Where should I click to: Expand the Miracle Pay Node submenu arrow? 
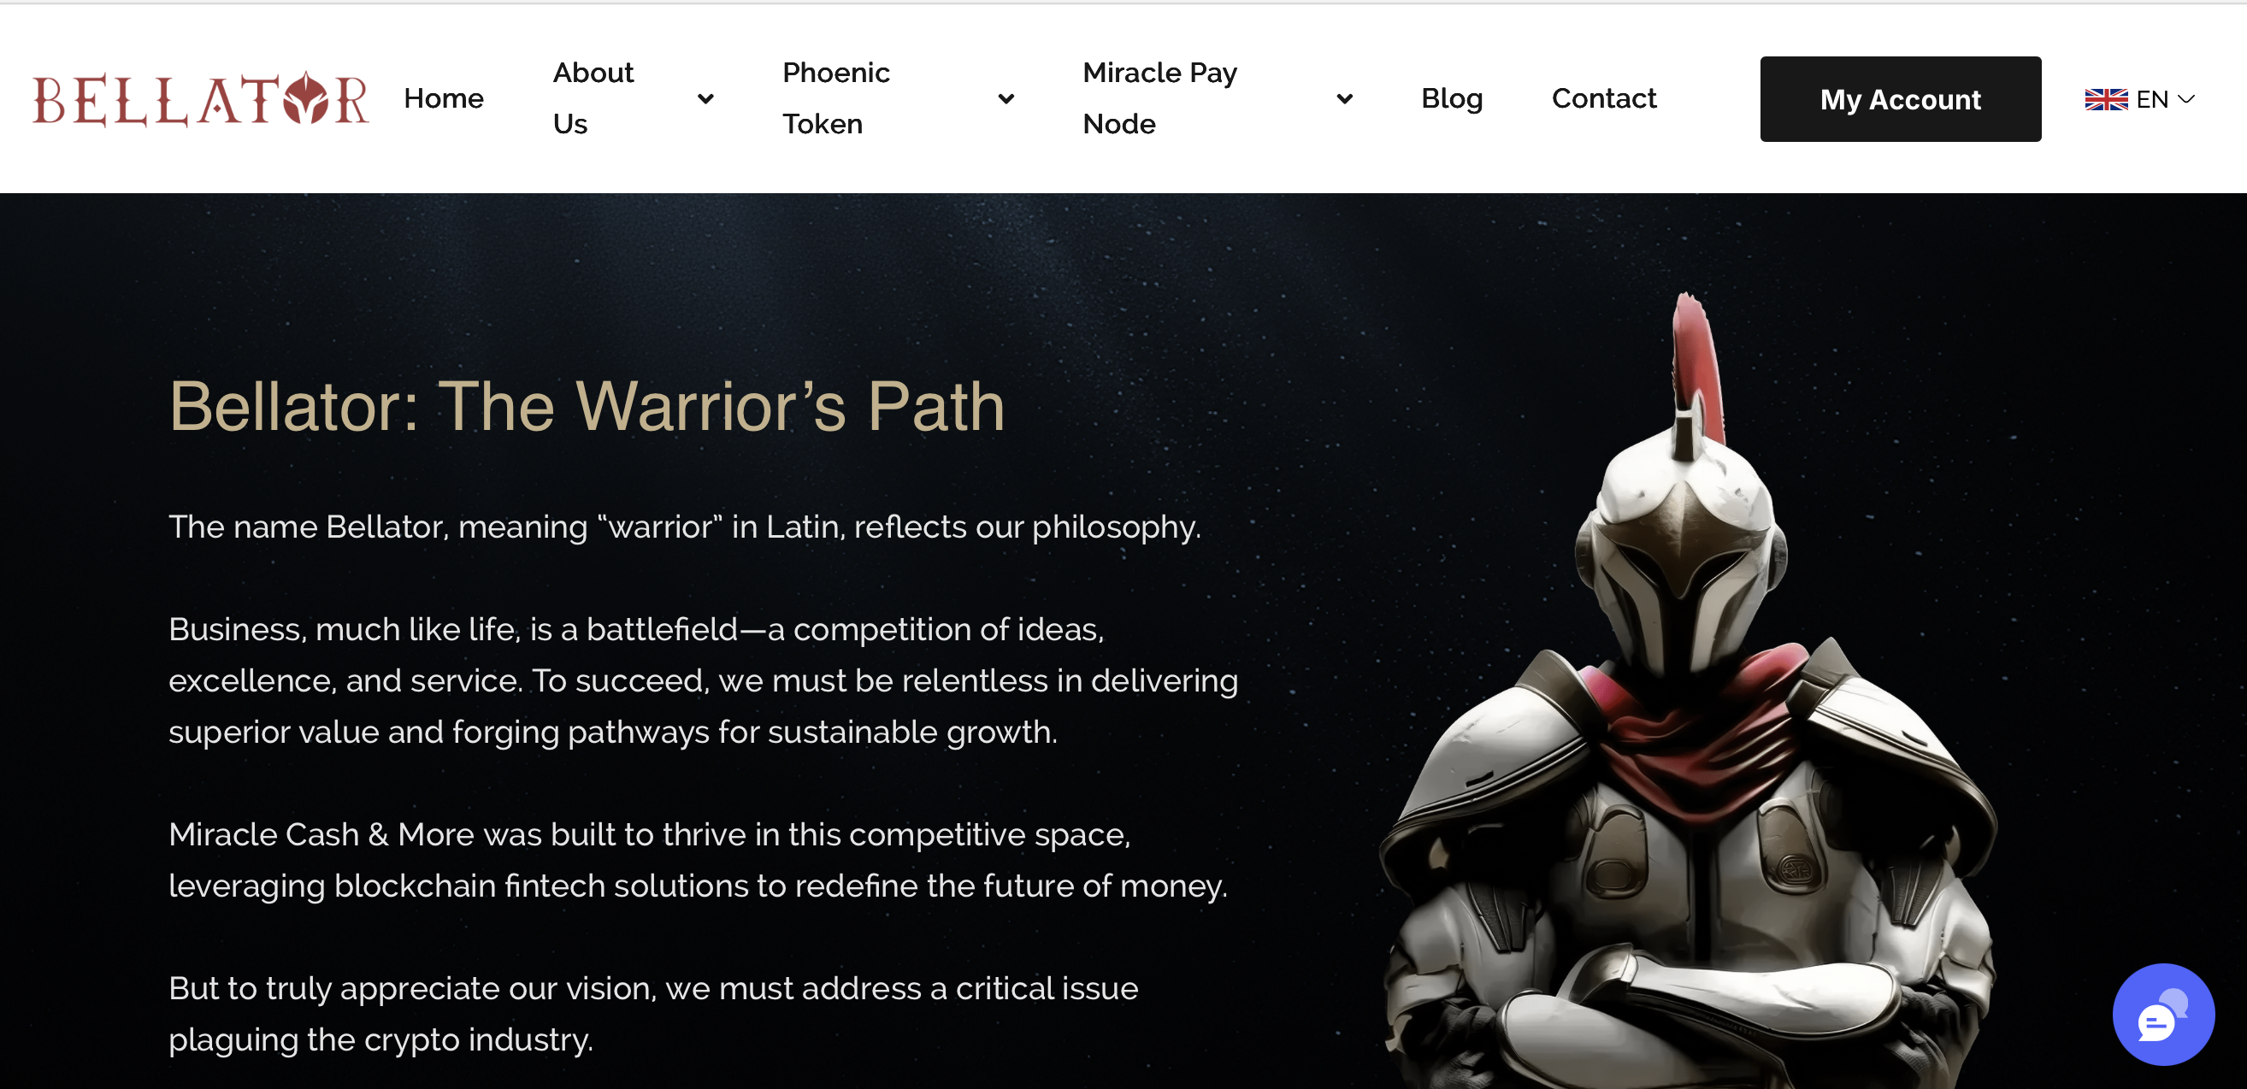(1344, 98)
